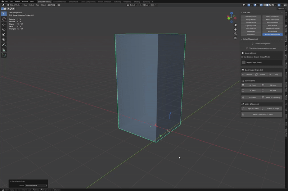This screenshot has width=288, height=191.
Task: Open pivot point dropdown
Action: tap(140, 5)
